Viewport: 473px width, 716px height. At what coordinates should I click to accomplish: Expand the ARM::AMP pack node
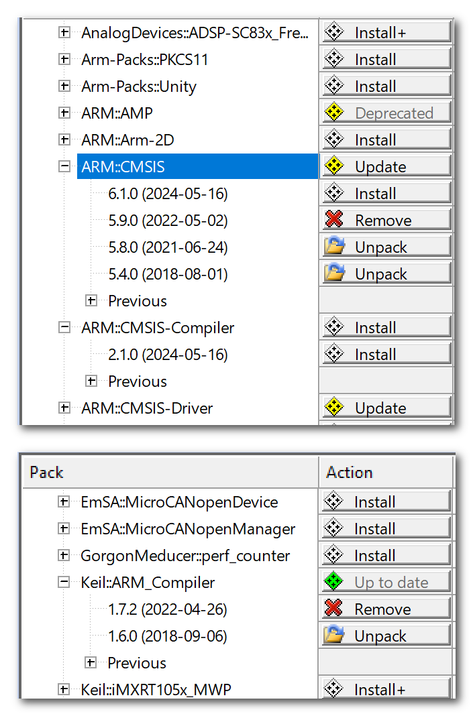pos(64,113)
